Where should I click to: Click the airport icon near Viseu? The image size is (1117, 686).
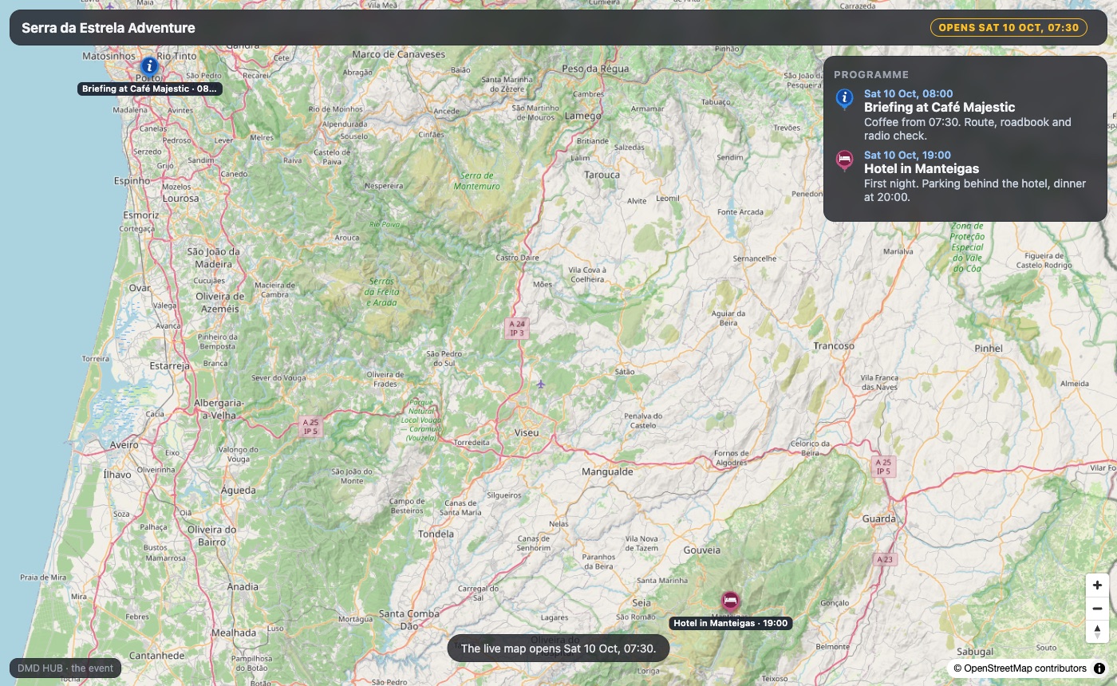(x=541, y=384)
